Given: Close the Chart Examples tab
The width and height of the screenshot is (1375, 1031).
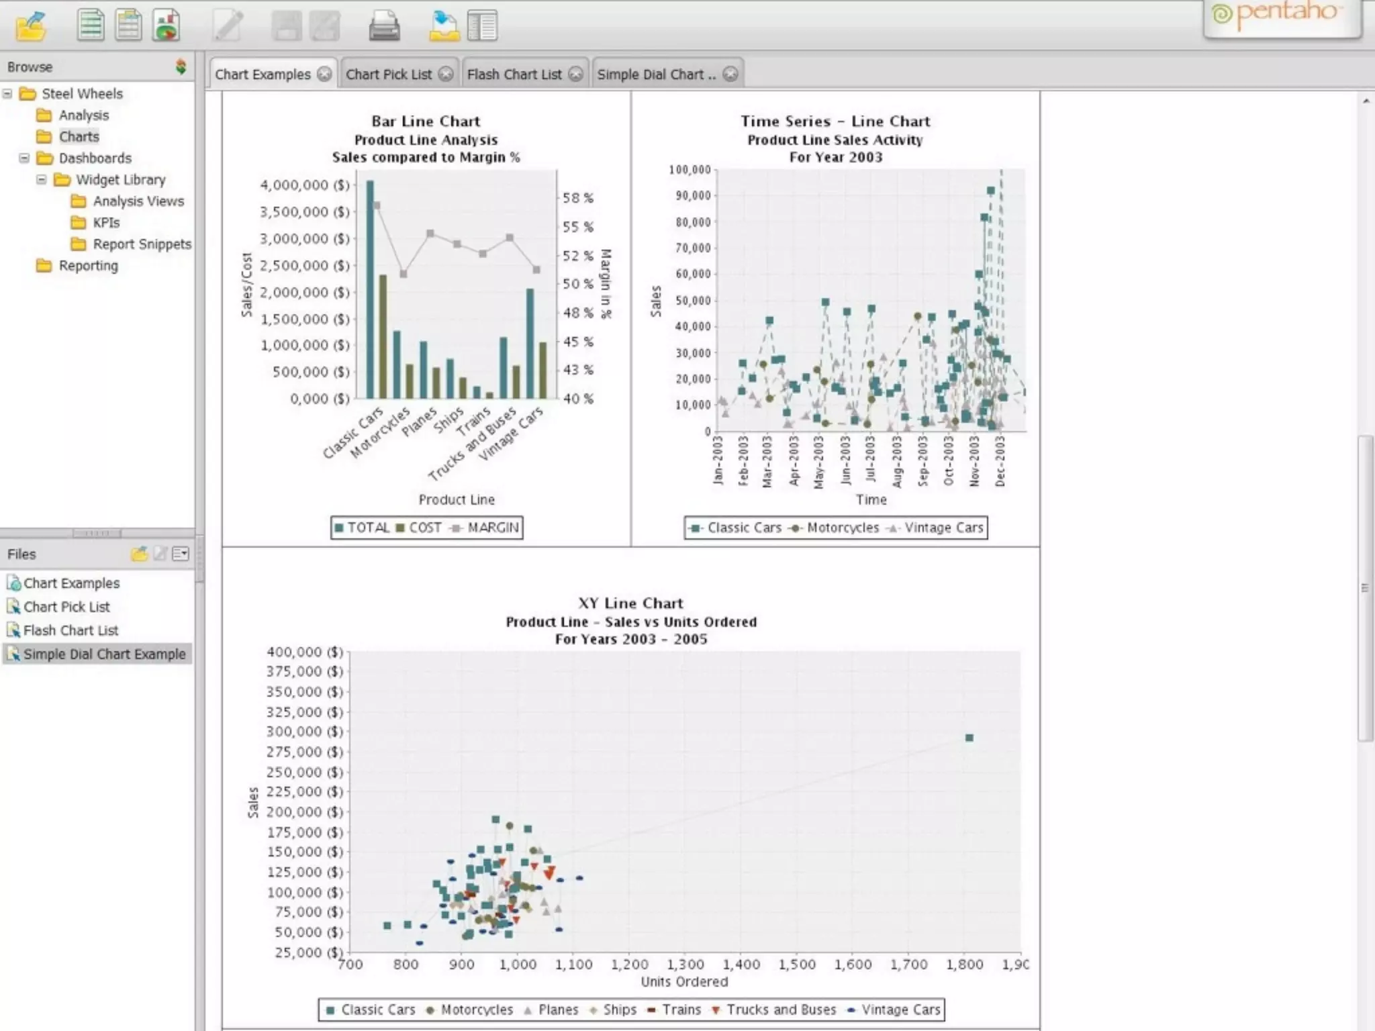Looking at the screenshot, I should (324, 75).
